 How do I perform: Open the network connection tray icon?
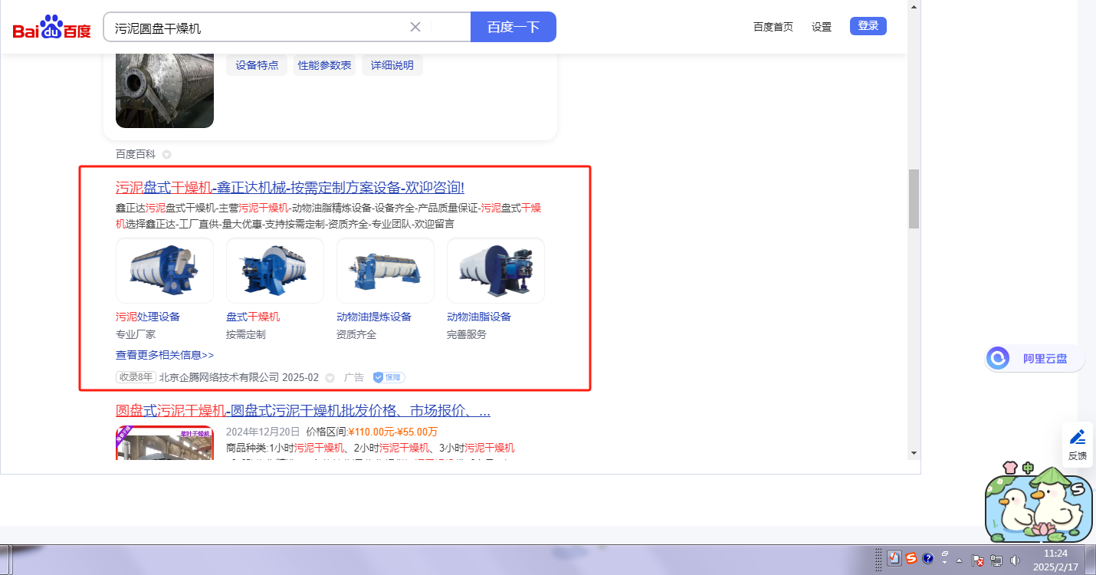click(997, 560)
